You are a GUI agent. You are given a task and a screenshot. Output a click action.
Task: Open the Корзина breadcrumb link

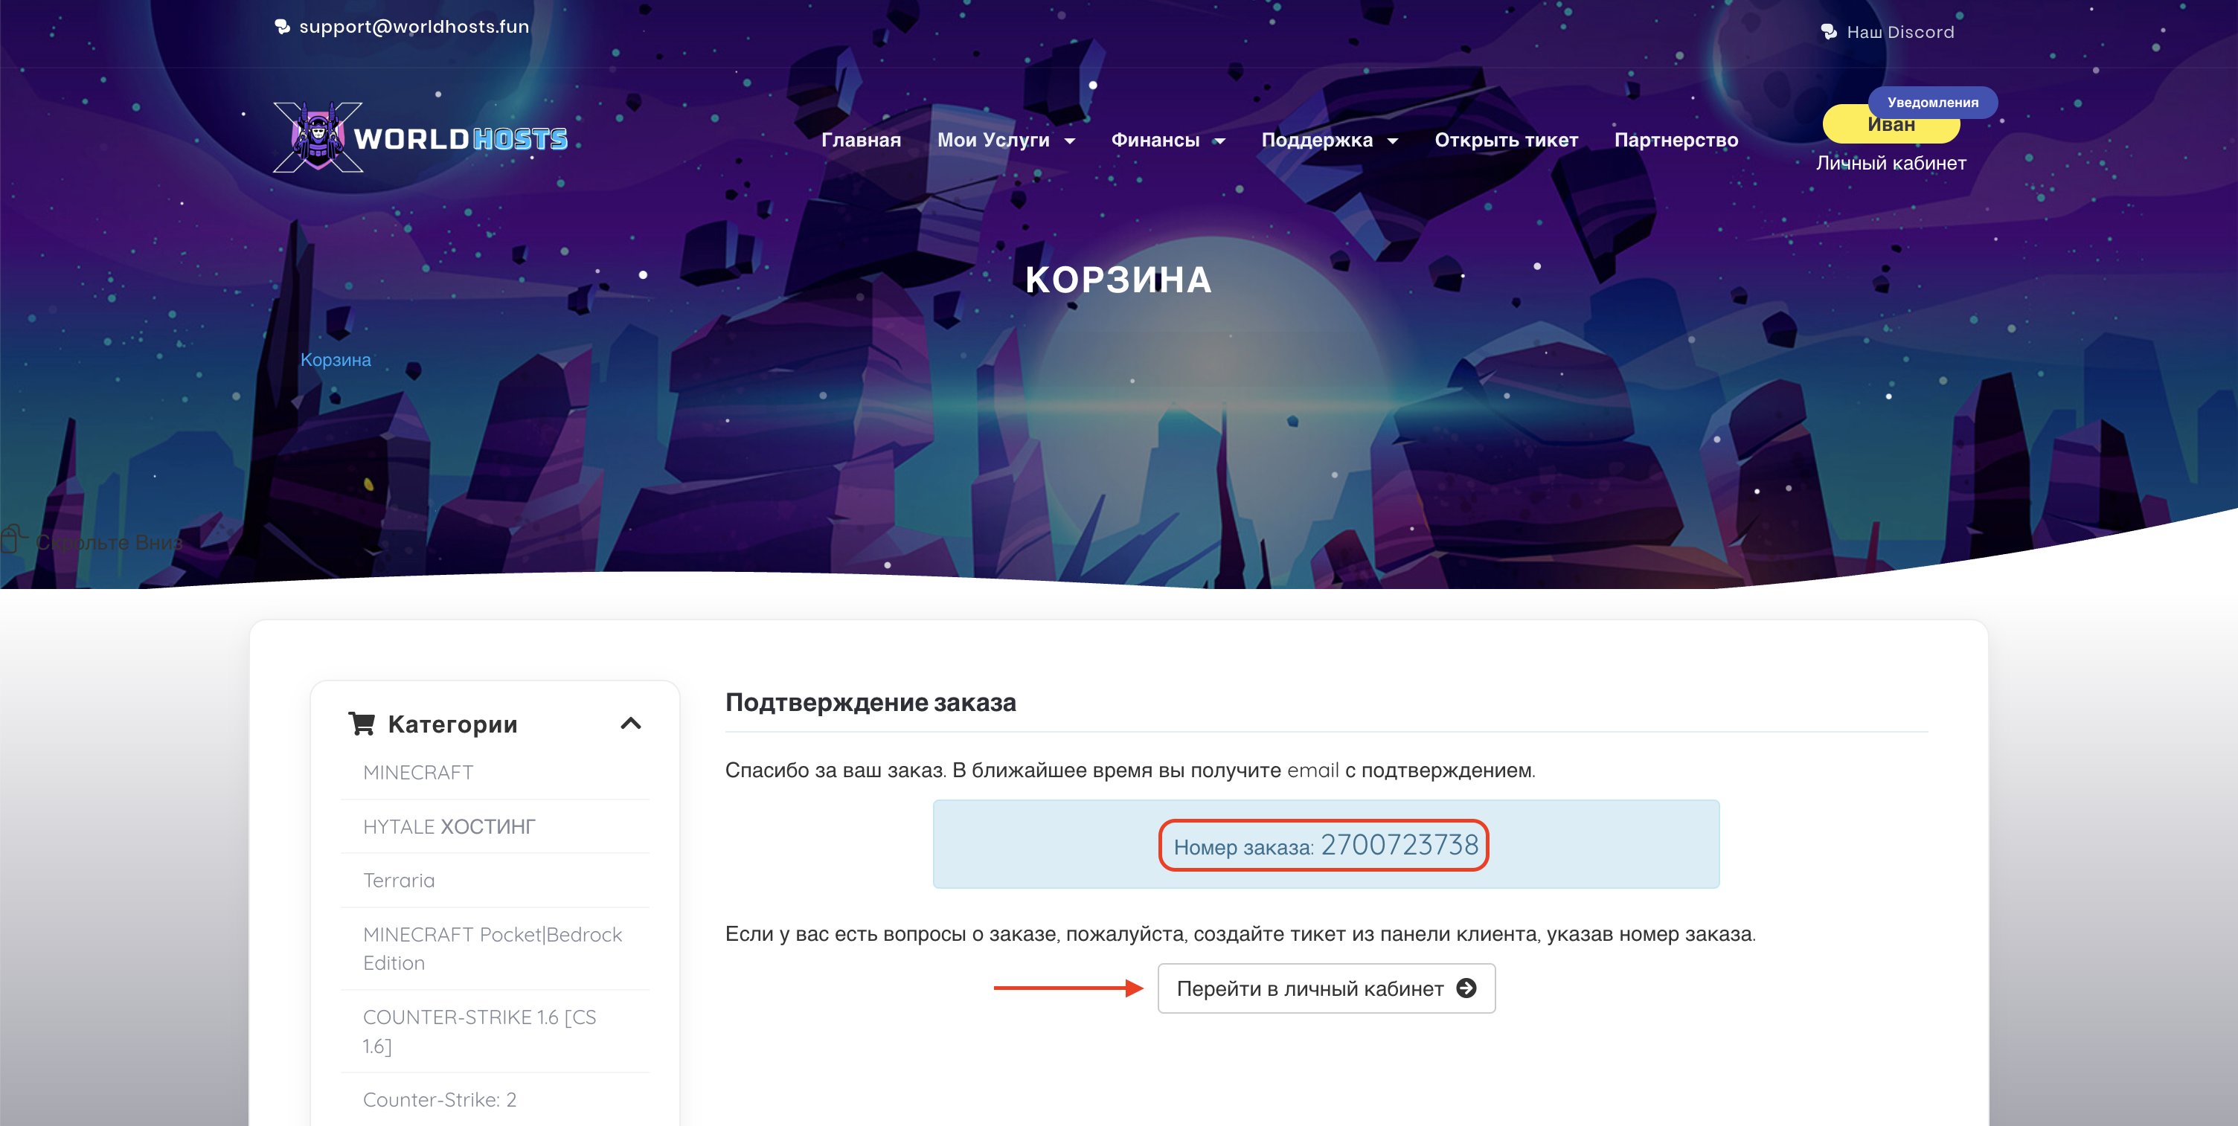point(336,359)
